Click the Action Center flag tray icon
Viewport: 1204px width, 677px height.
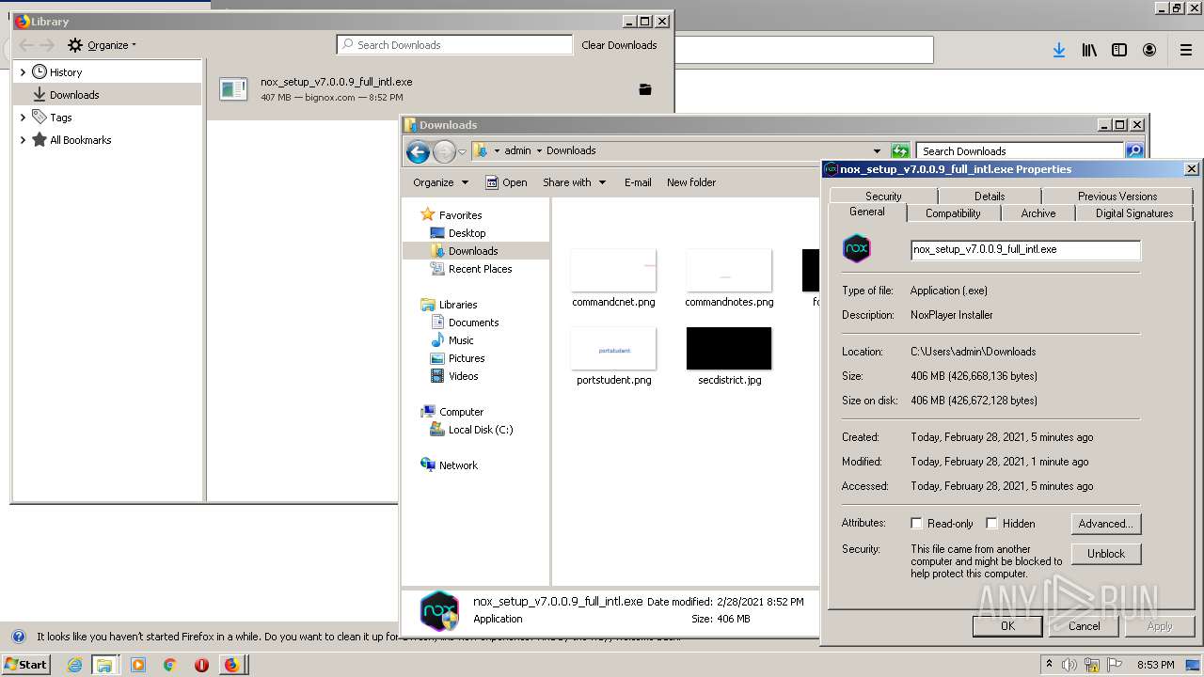click(x=1115, y=665)
